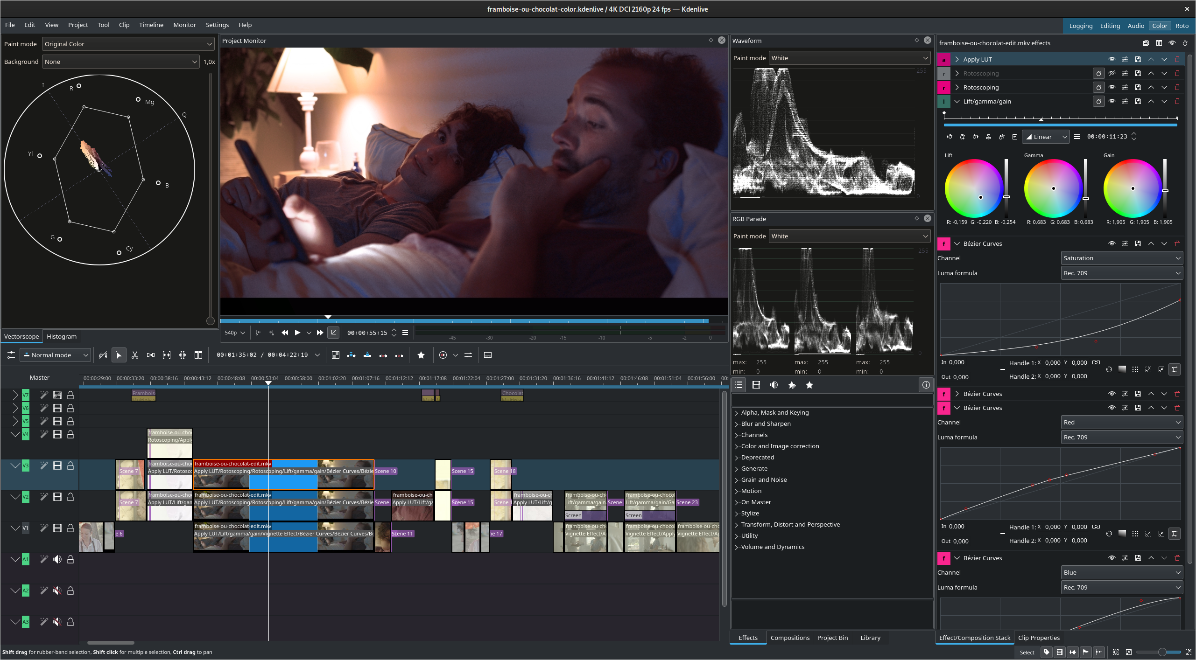Click the Project Monitor play button
Screen dimensions: 1196x660
coord(296,333)
